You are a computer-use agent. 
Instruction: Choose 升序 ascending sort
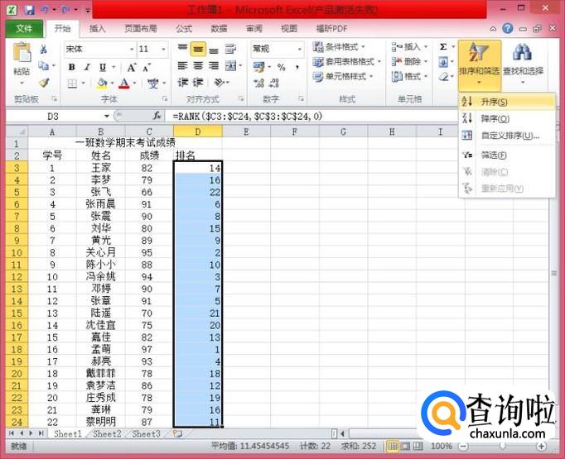click(x=506, y=102)
